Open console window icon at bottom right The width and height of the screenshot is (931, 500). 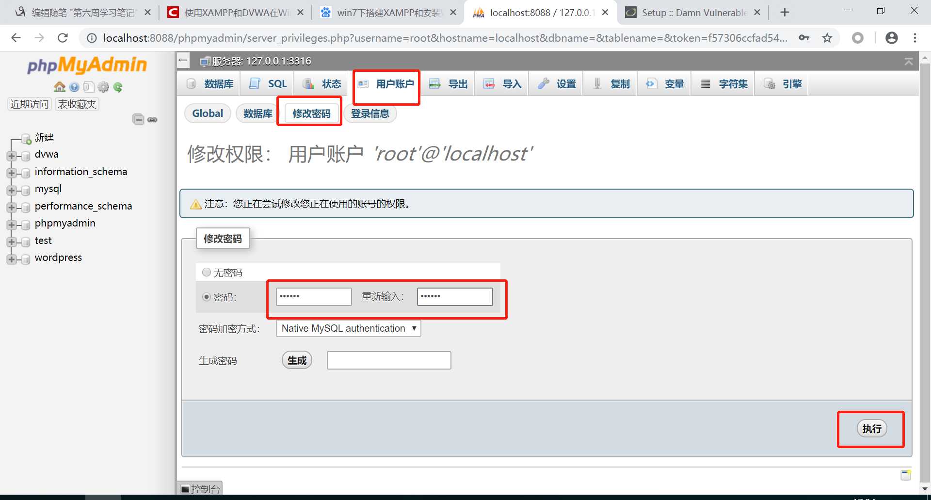[x=905, y=475]
